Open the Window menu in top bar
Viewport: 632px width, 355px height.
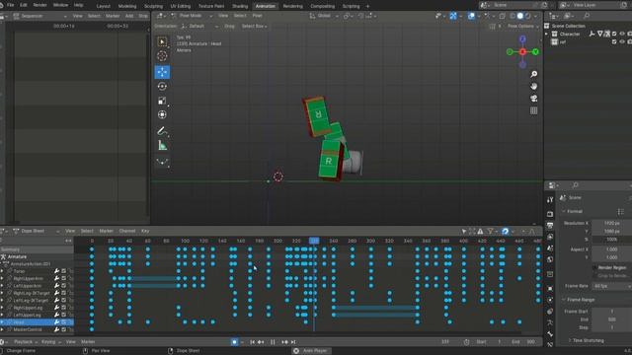(60, 5)
